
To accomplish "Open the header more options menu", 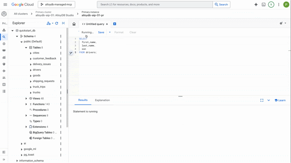I will [279, 5].
